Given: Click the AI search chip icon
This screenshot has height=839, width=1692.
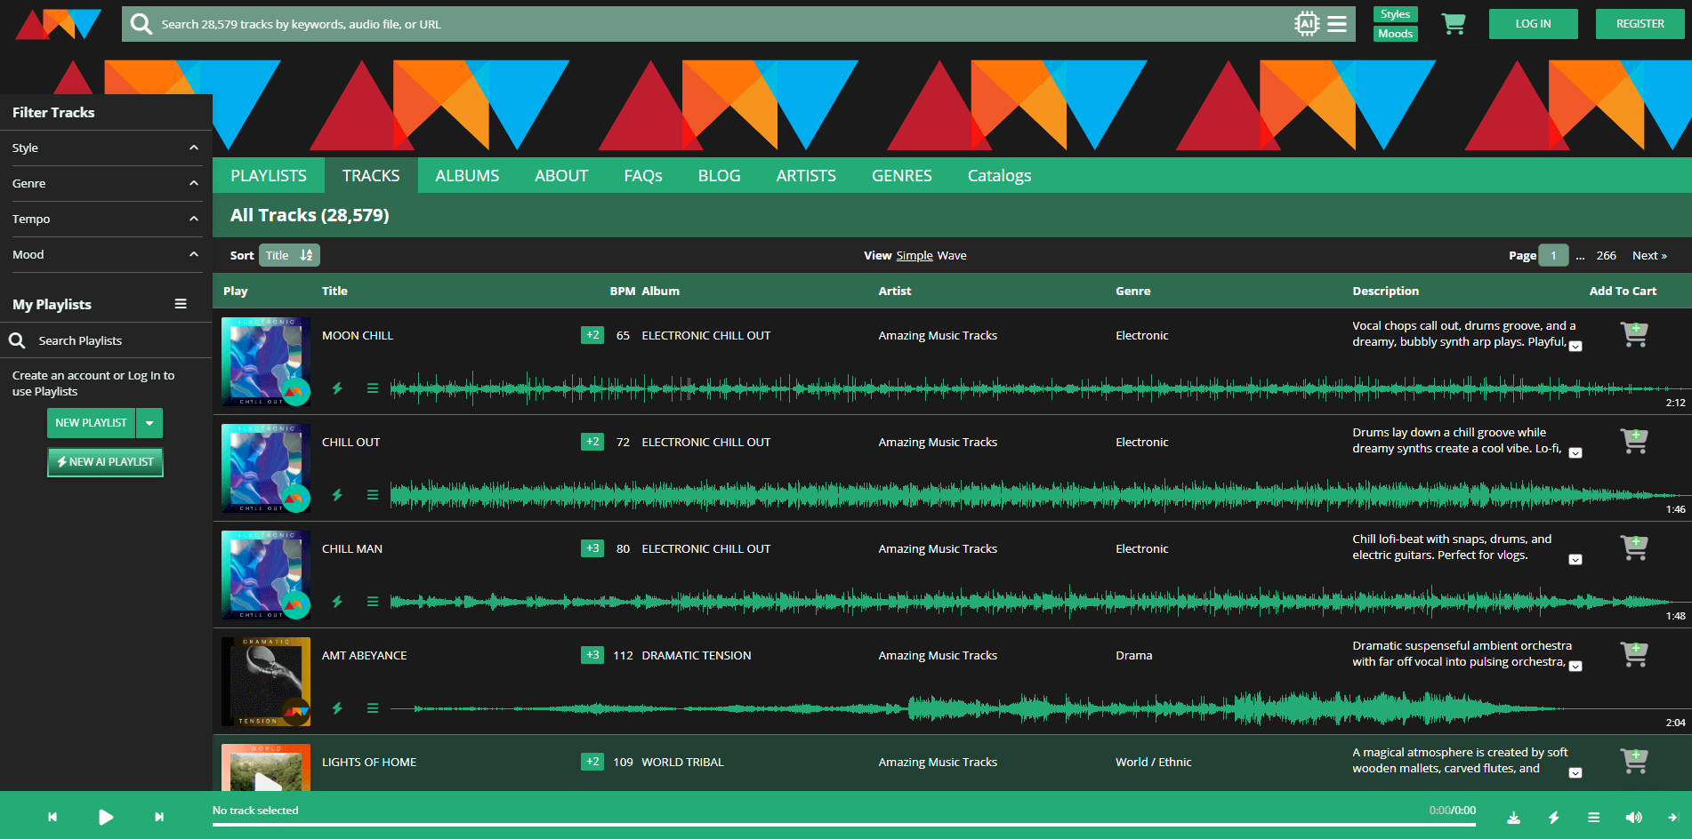Looking at the screenshot, I should tap(1306, 24).
